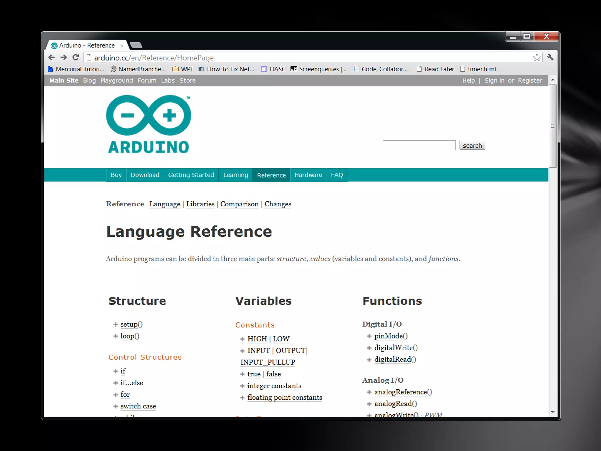601x451 pixels.
Task: Open the wrench settings menu
Action: [x=550, y=58]
